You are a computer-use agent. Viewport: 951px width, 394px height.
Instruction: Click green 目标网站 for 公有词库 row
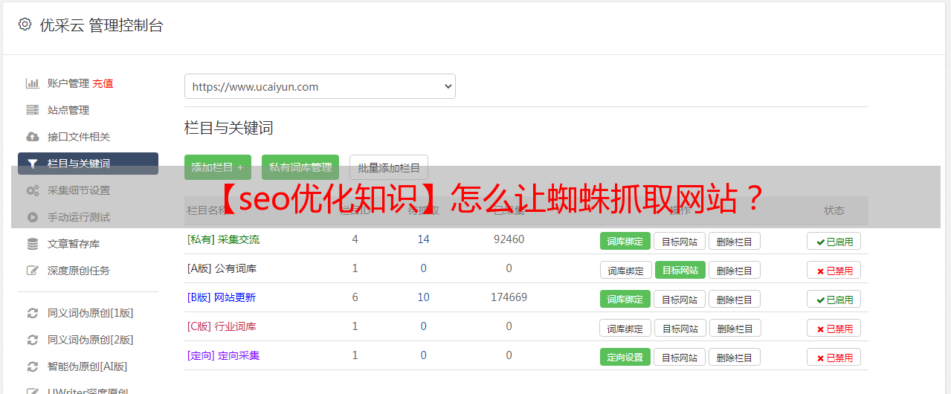(x=680, y=270)
